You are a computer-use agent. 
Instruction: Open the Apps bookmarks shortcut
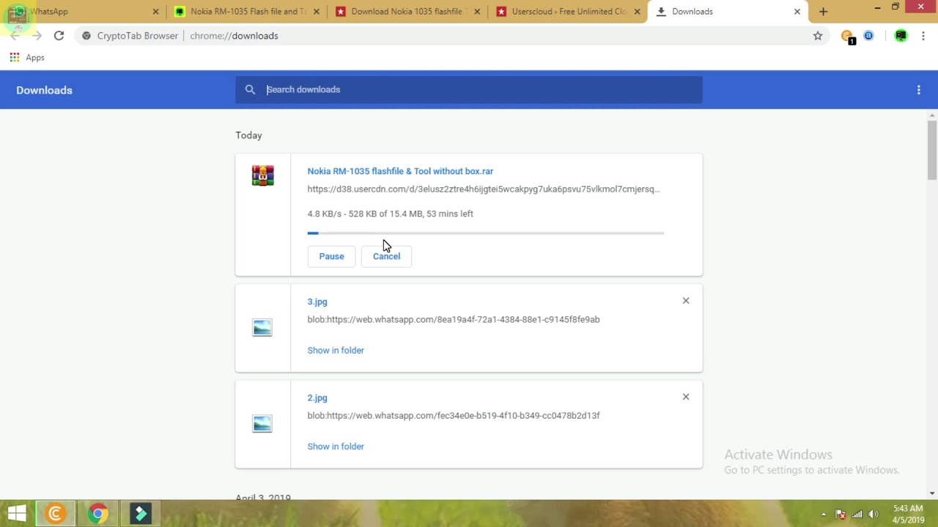coord(27,57)
